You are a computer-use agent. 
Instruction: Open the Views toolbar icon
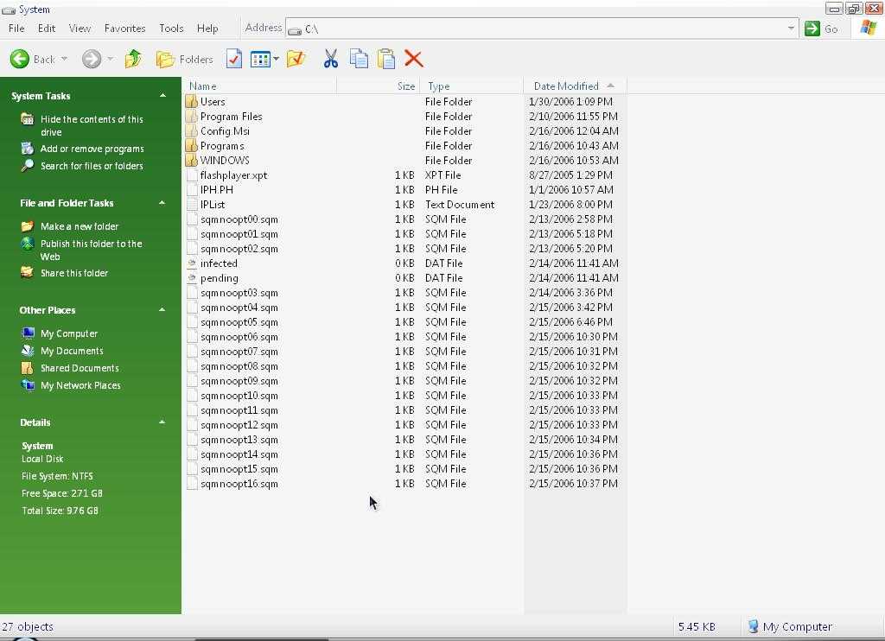click(x=260, y=60)
